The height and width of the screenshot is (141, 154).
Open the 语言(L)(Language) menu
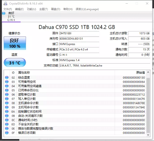point(87,9)
